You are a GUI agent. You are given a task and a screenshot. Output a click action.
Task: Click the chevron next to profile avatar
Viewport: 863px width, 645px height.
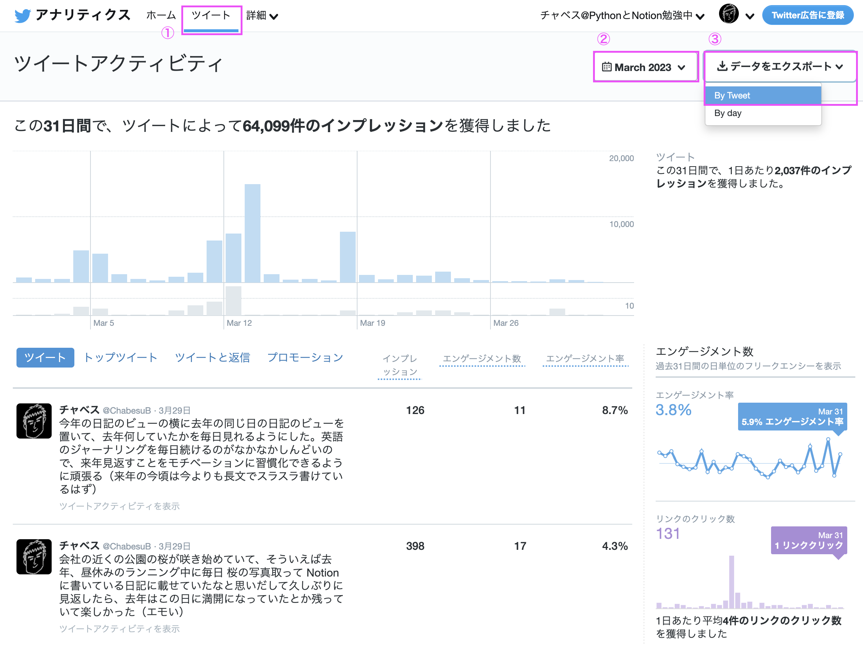click(749, 16)
